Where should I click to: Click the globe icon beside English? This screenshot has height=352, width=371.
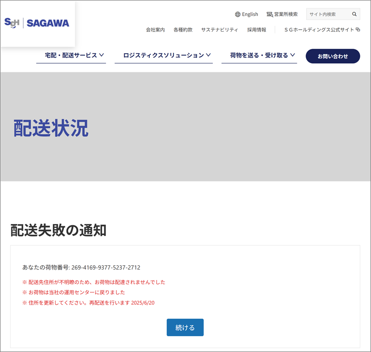point(238,14)
